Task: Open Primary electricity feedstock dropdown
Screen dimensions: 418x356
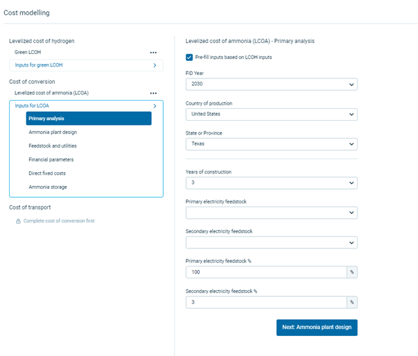Action: 271,213
